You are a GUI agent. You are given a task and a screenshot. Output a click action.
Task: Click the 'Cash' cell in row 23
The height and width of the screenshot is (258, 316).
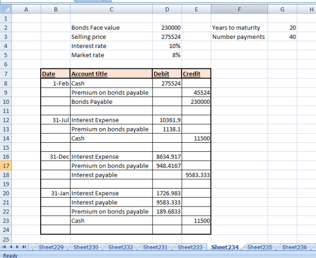tap(112, 221)
